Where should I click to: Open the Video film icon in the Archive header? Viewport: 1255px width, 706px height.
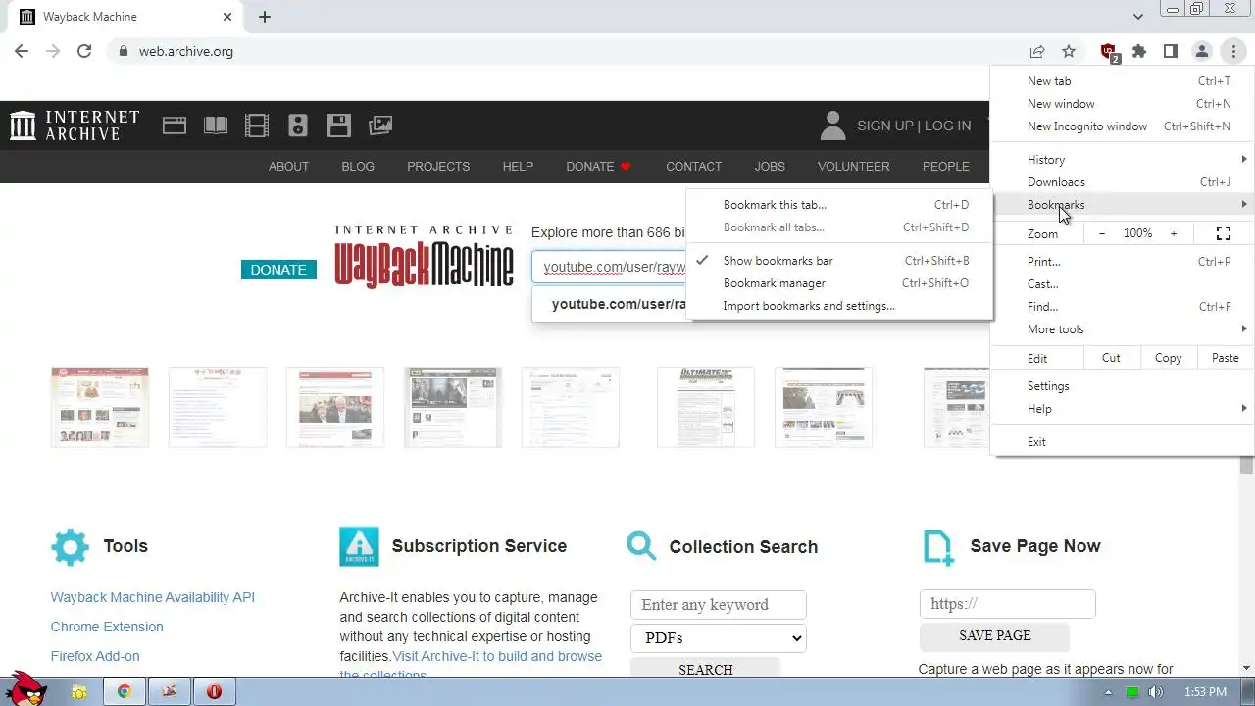(x=257, y=126)
